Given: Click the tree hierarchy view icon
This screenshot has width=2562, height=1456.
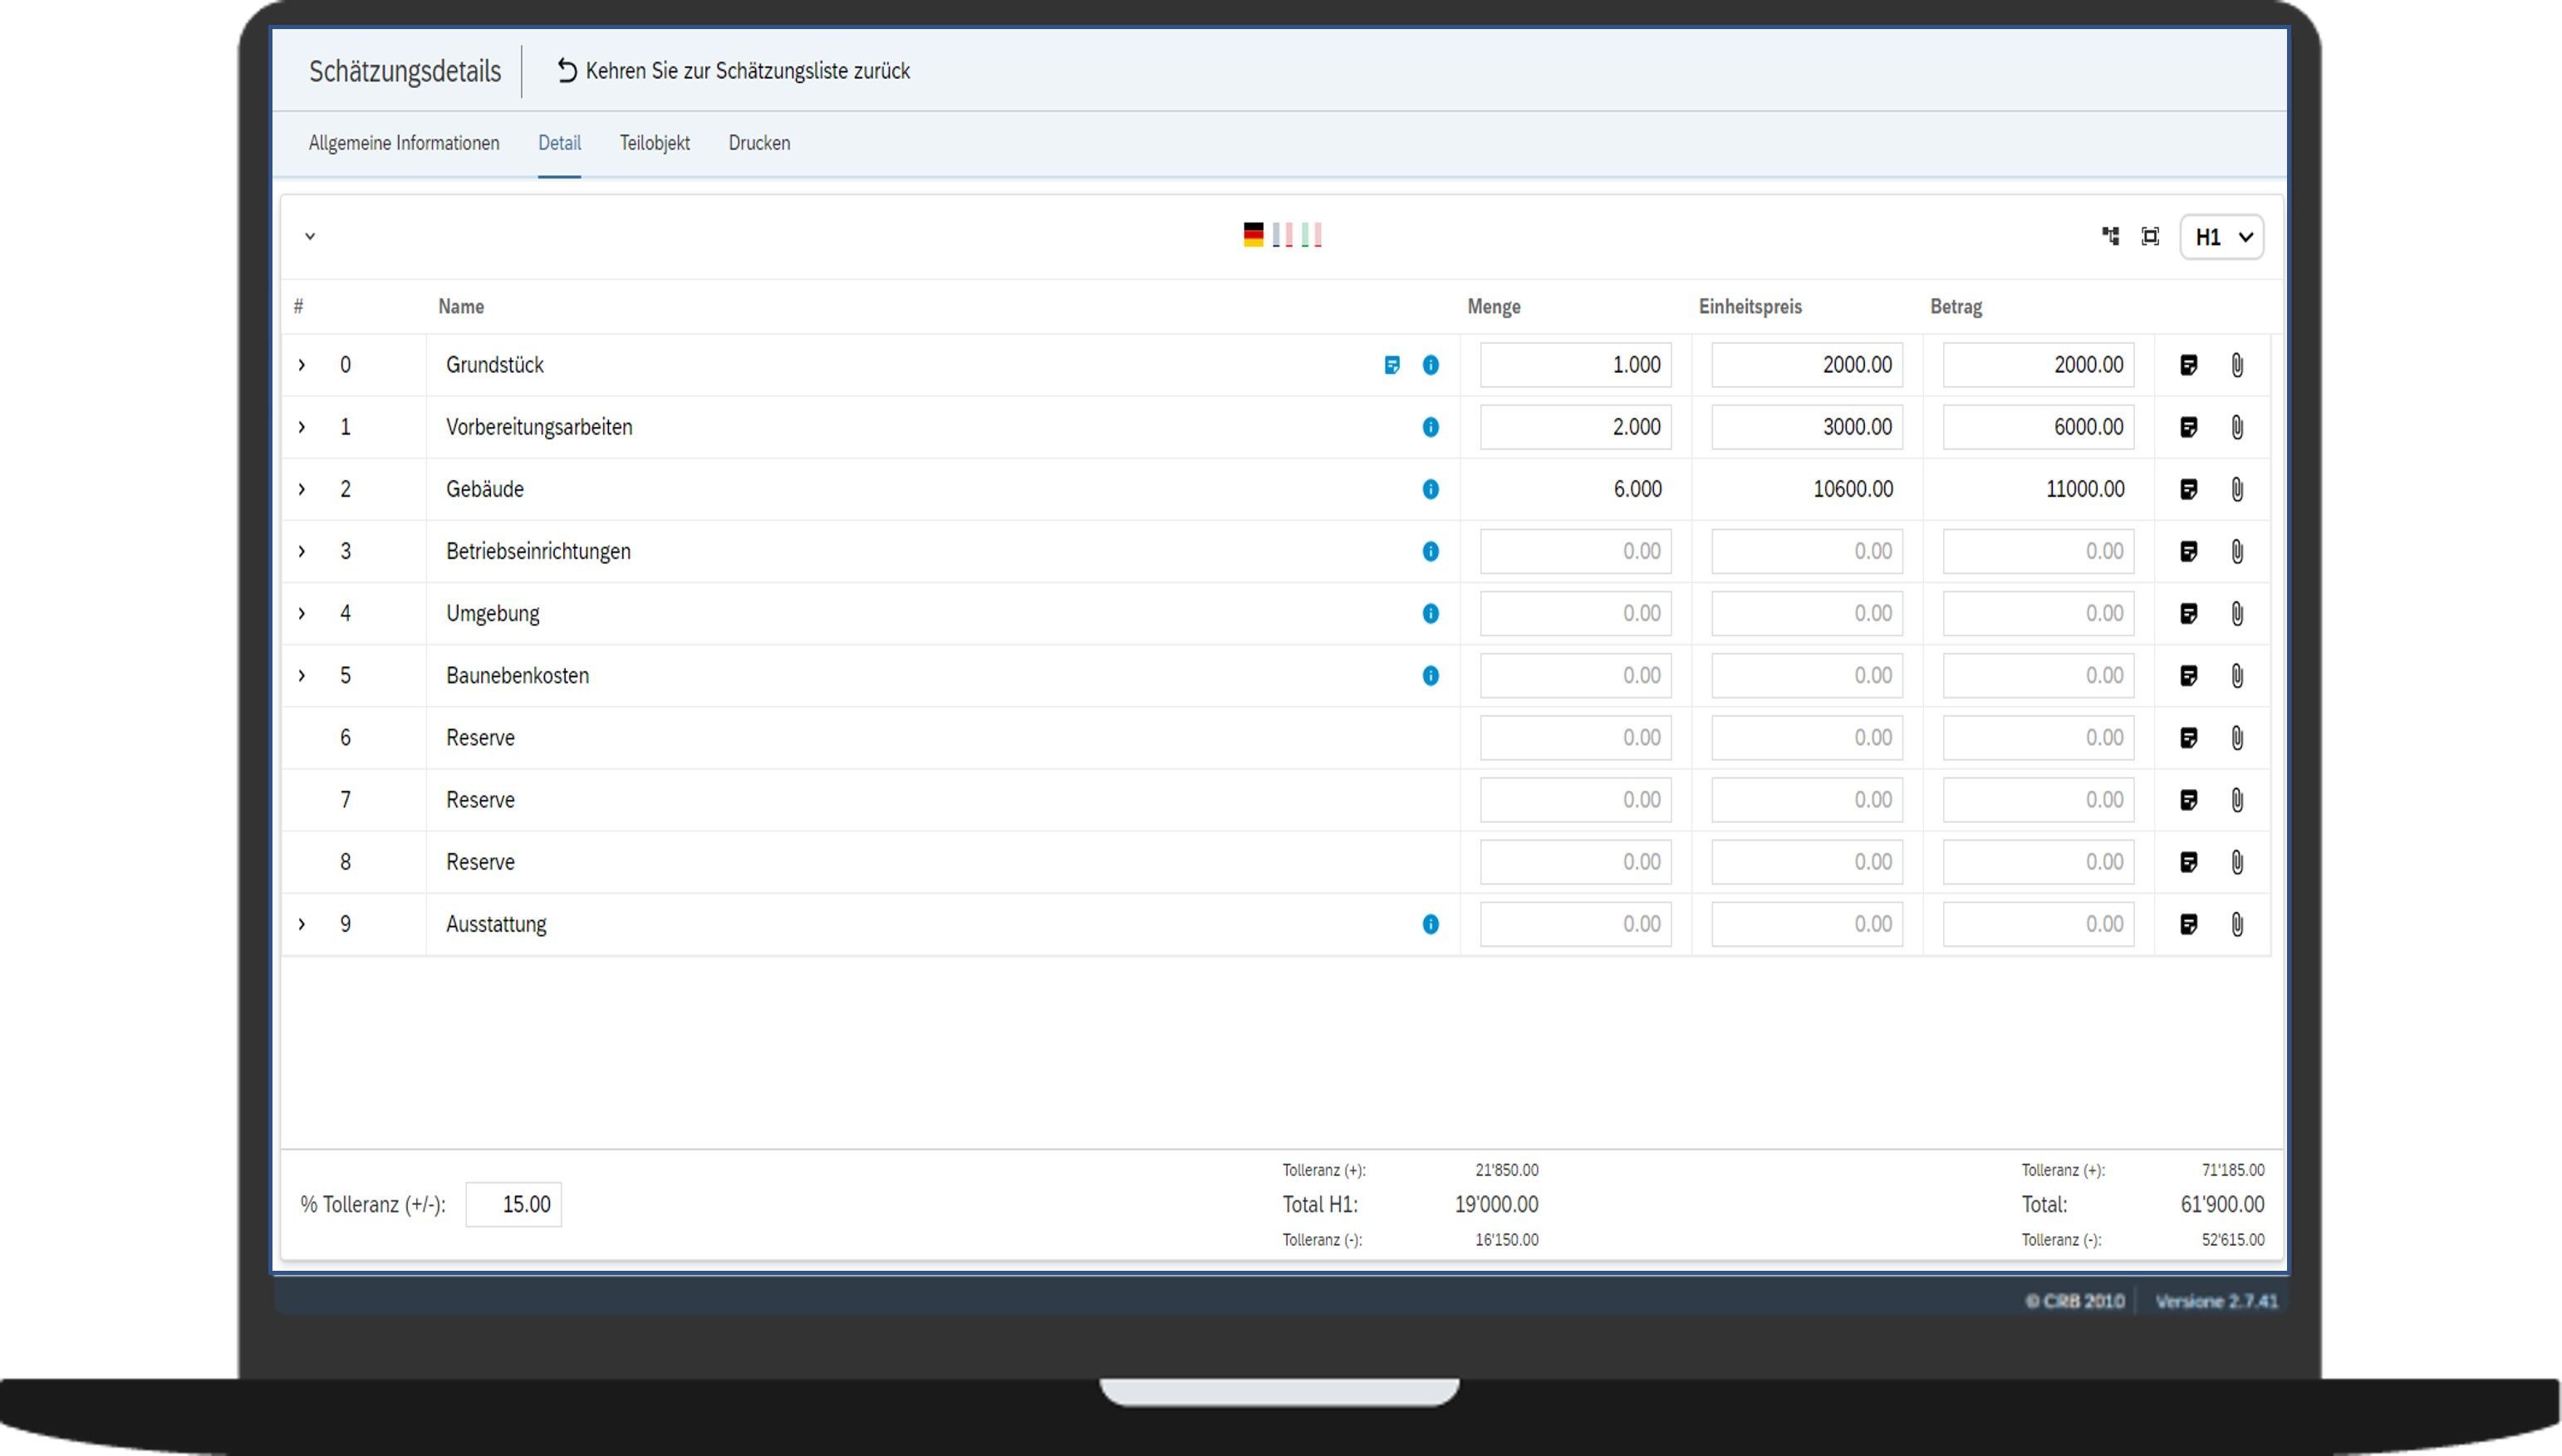Looking at the screenshot, I should click(x=2110, y=236).
